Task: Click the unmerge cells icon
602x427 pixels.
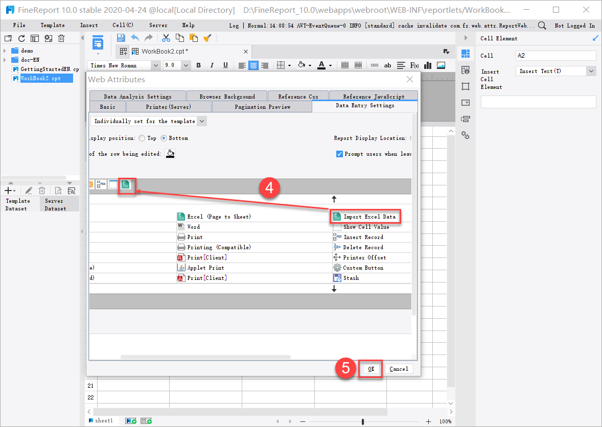Action: [358, 65]
